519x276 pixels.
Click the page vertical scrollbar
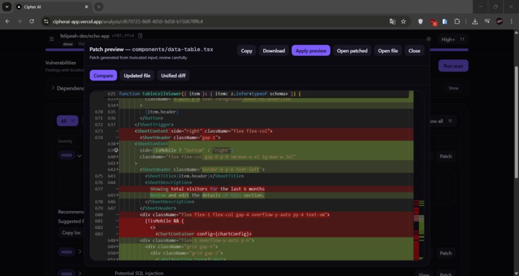pyautogui.click(x=516, y=123)
